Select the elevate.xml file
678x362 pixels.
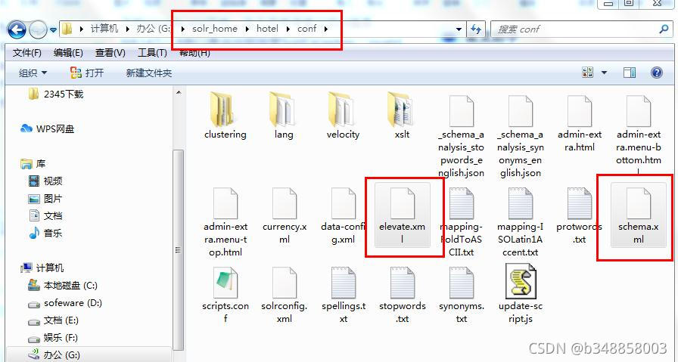coord(402,215)
